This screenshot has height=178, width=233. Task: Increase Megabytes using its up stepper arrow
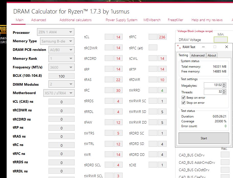click(224, 84)
